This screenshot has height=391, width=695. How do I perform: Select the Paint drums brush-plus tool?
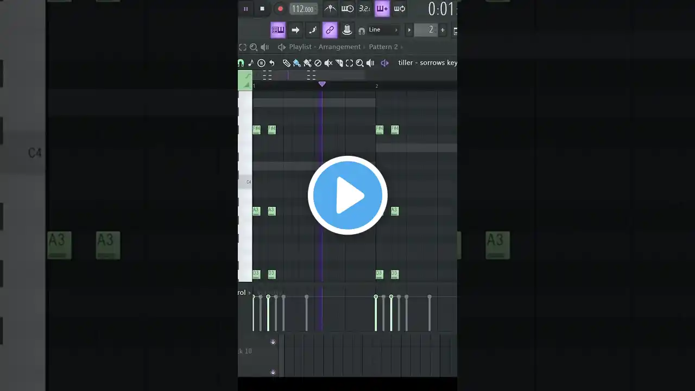pyautogui.click(x=307, y=63)
